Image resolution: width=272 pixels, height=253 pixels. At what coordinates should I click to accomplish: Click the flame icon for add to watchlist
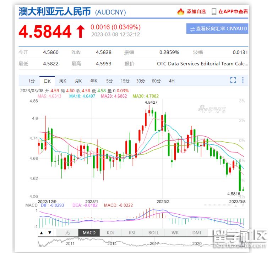(181, 11)
